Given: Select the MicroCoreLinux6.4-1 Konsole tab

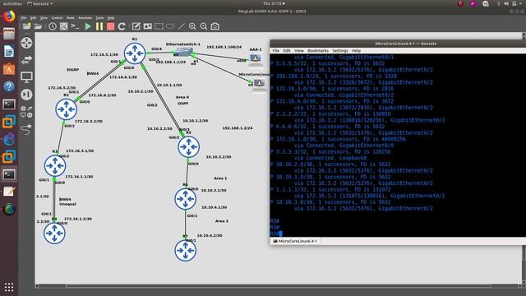Looking at the screenshot, I should [x=295, y=241].
